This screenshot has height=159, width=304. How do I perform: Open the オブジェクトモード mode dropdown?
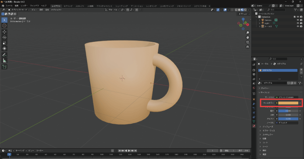pyautogui.click(x=19, y=10)
